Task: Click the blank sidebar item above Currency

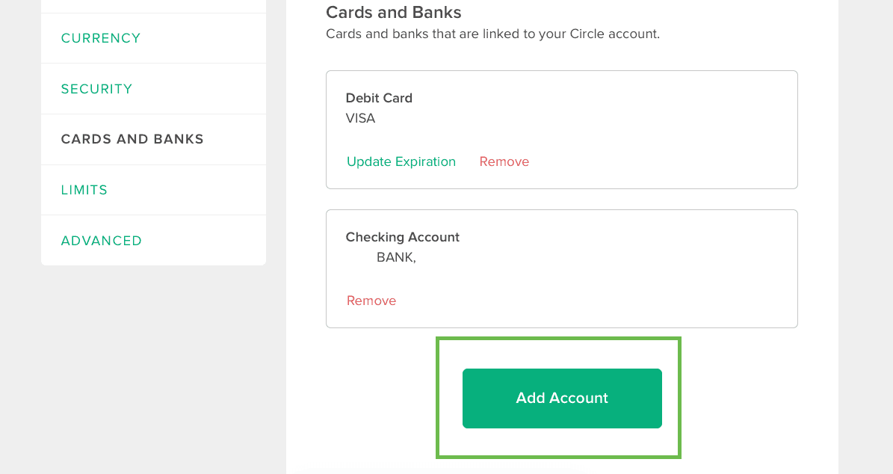Action: 154,6
